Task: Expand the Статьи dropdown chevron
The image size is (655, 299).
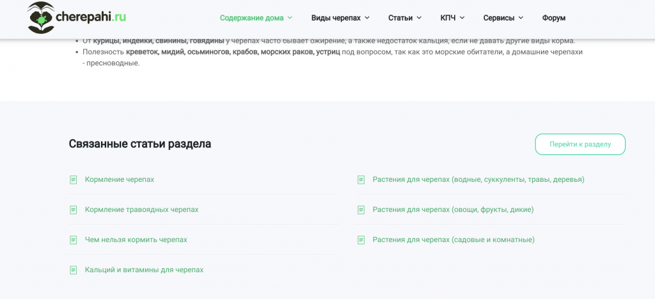Action: pyautogui.click(x=419, y=17)
